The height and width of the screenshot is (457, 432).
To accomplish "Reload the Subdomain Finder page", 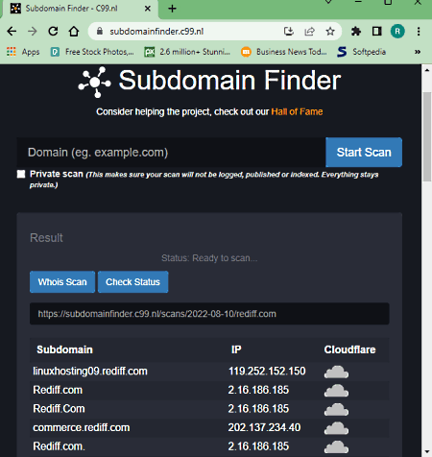I will tap(53, 32).
